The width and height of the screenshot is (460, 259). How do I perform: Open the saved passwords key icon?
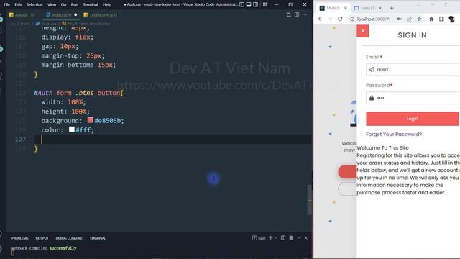coord(400,19)
